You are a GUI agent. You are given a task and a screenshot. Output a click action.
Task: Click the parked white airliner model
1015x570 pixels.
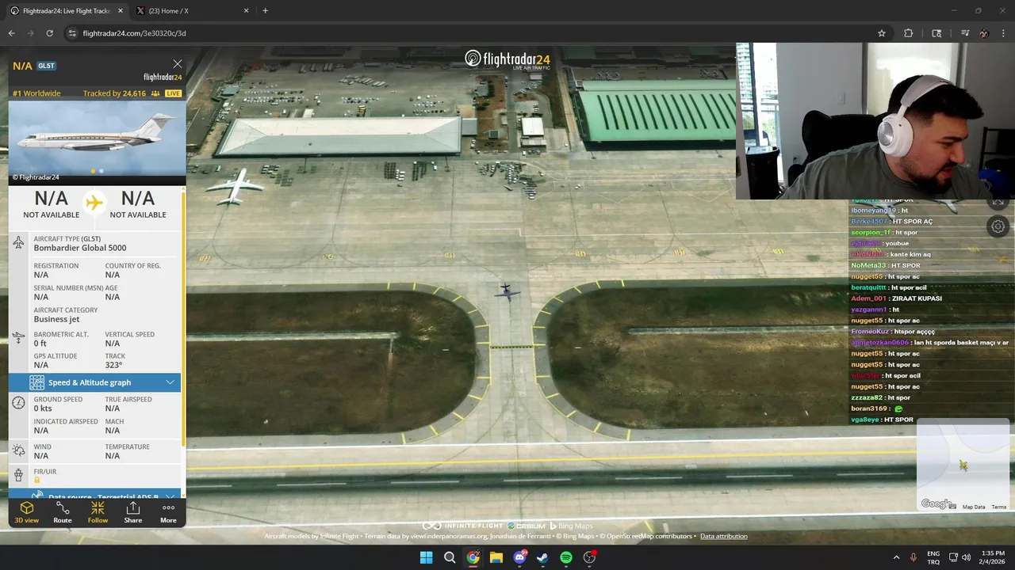tap(236, 188)
